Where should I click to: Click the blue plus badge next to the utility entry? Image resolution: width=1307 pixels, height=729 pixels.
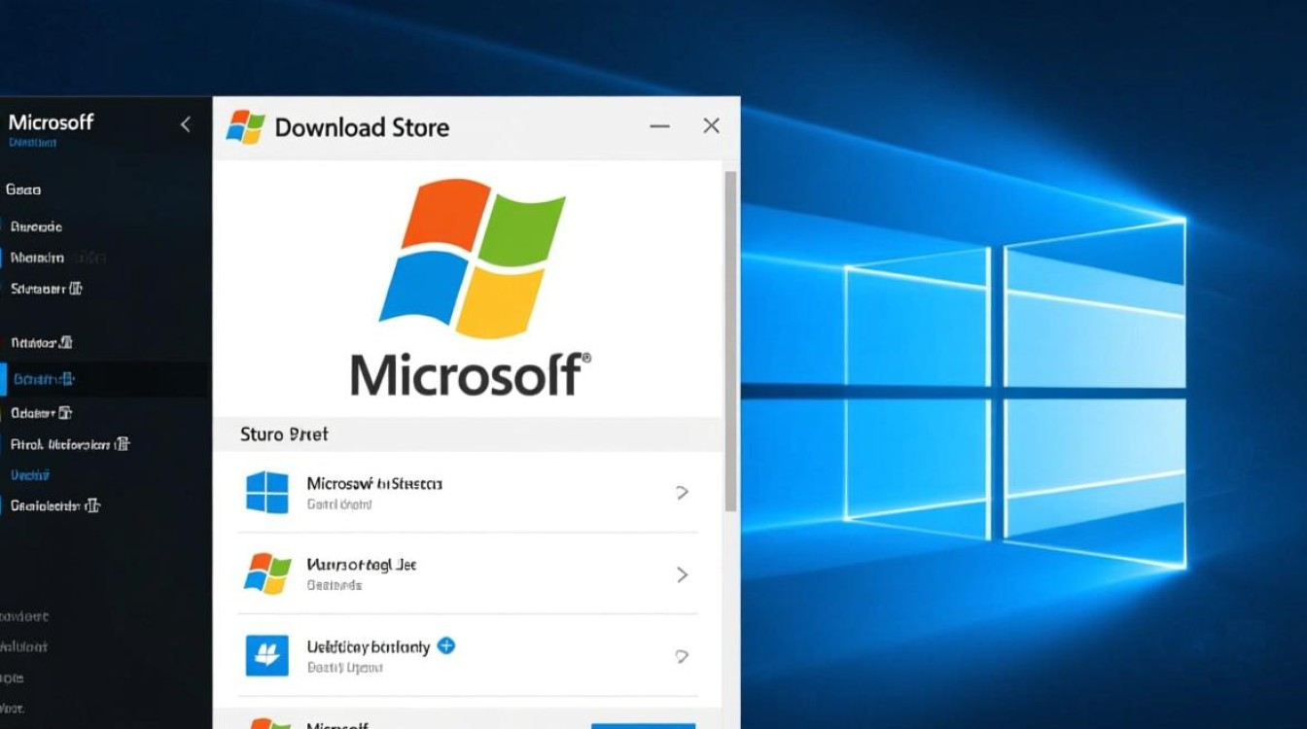[446, 644]
